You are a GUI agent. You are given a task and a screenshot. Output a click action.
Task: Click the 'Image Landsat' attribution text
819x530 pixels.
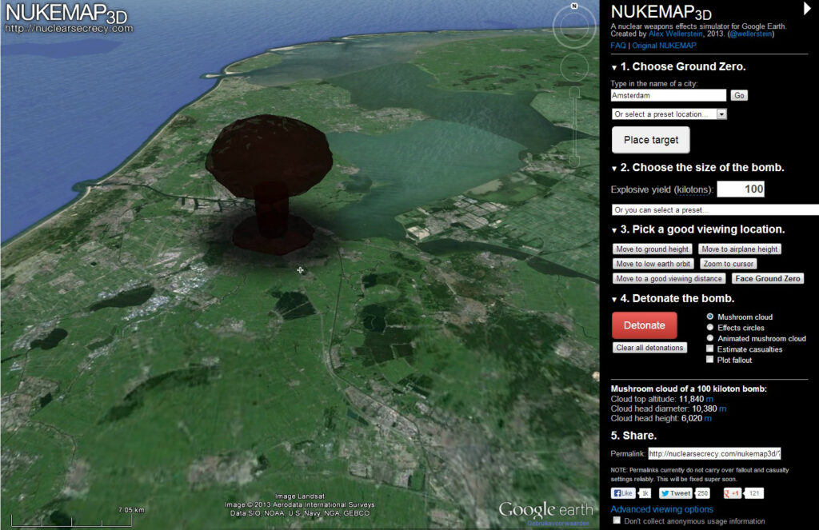tap(300, 496)
